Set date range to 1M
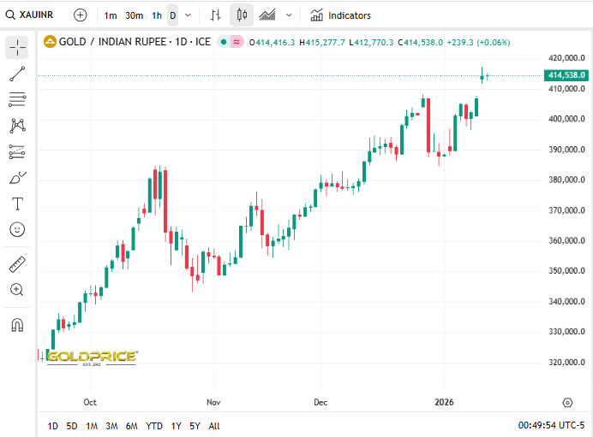 click(92, 426)
